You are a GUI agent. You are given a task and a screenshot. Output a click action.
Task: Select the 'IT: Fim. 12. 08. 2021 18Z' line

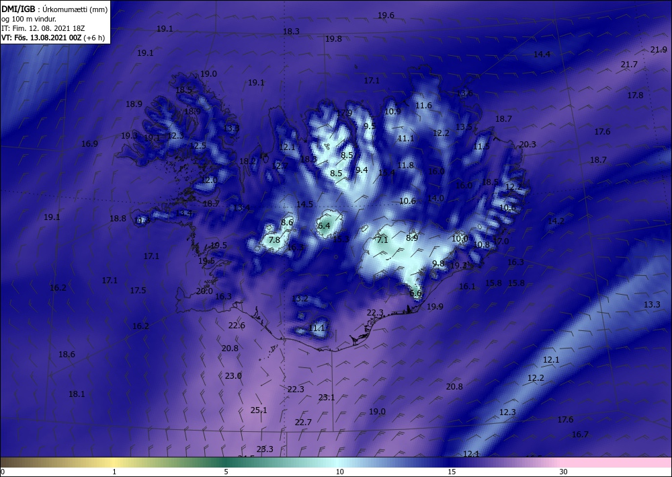(43, 28)
